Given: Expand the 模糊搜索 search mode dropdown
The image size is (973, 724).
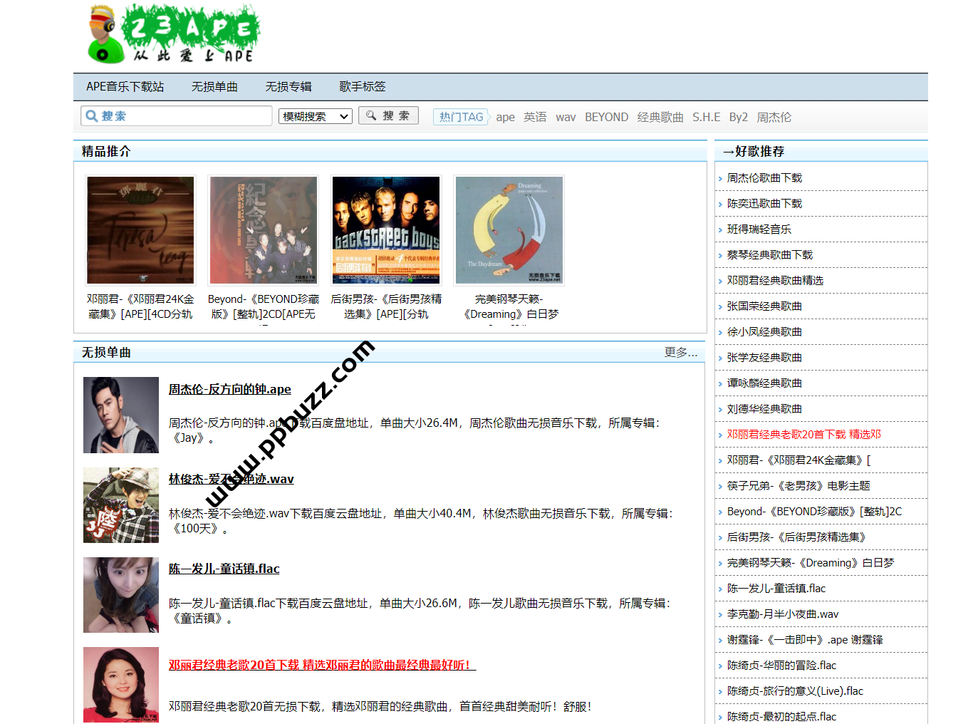Looking at the screenshot, I should [x=316, y=116].
